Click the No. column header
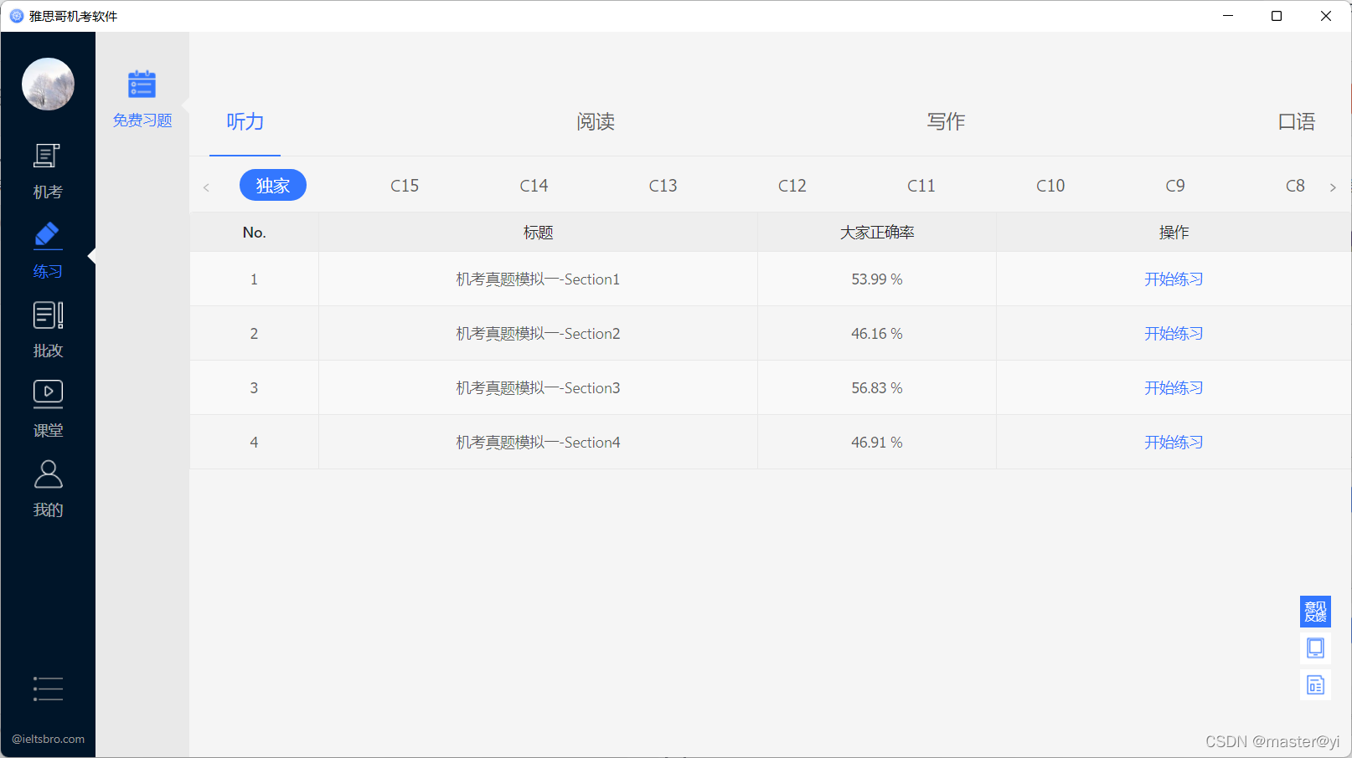1352x758 pixels. (254, 233)
